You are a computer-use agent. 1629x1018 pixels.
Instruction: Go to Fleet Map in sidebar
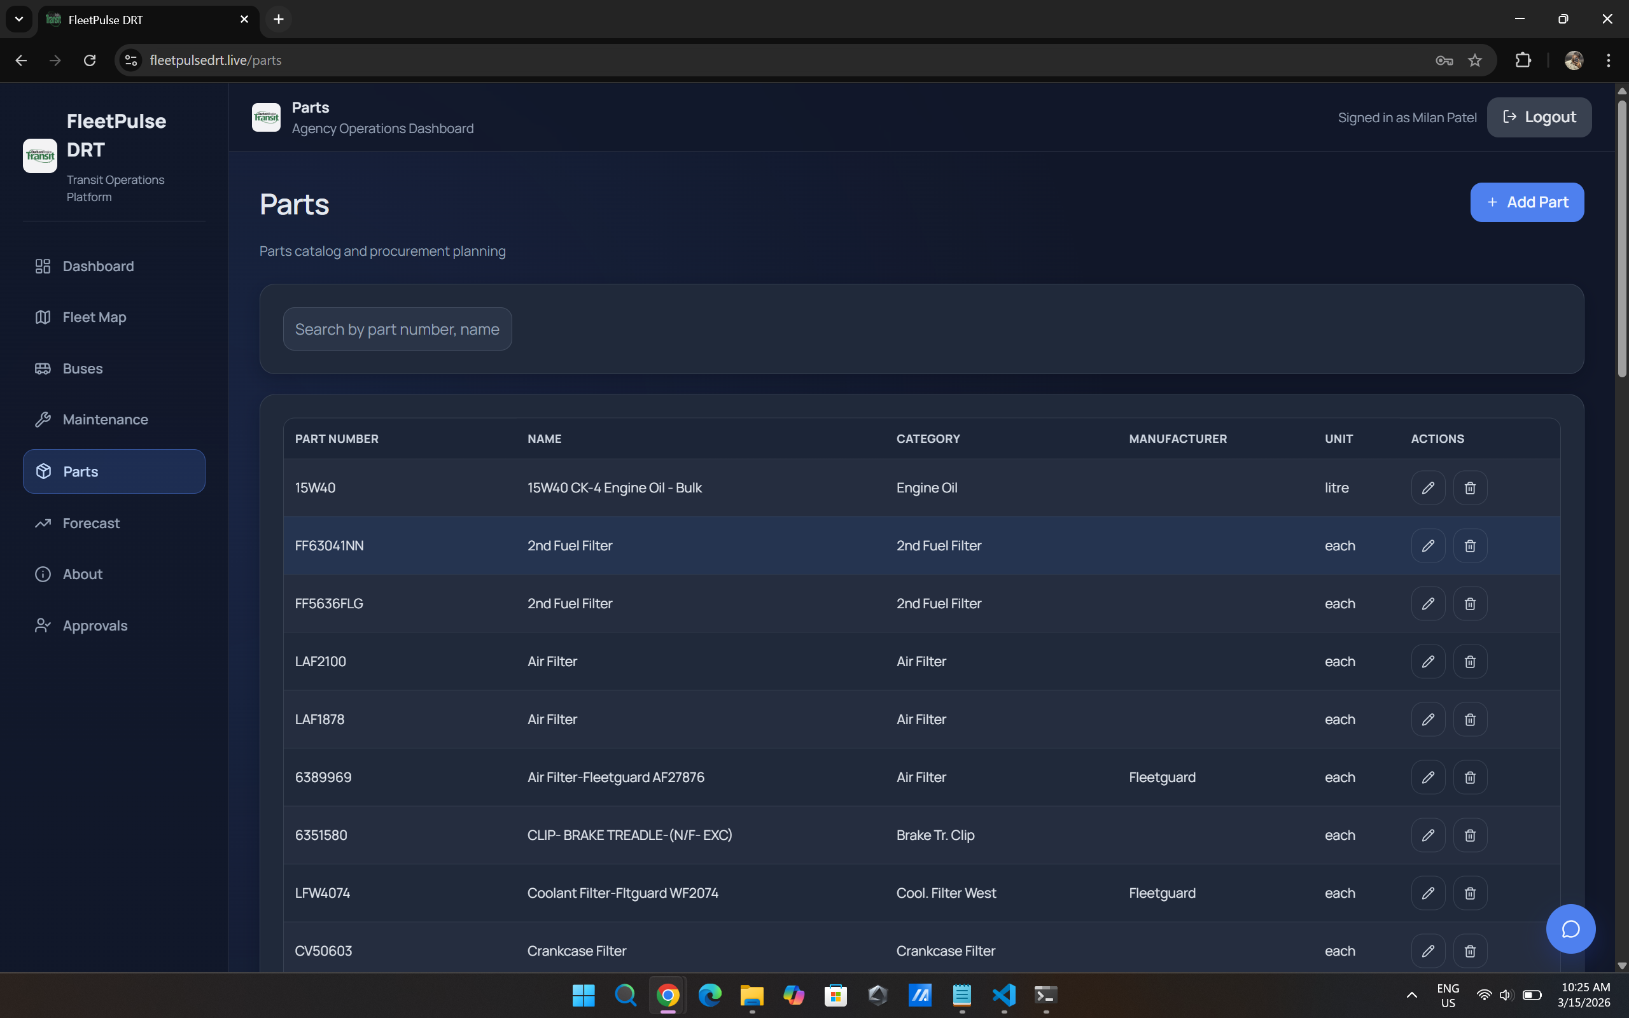point(94,317)
